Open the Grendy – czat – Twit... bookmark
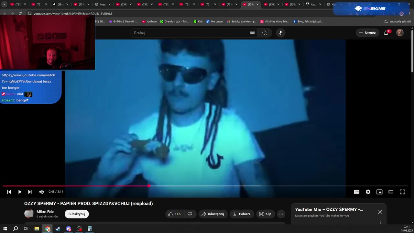This screenshot has width=414, height=233. pos(175,21)
